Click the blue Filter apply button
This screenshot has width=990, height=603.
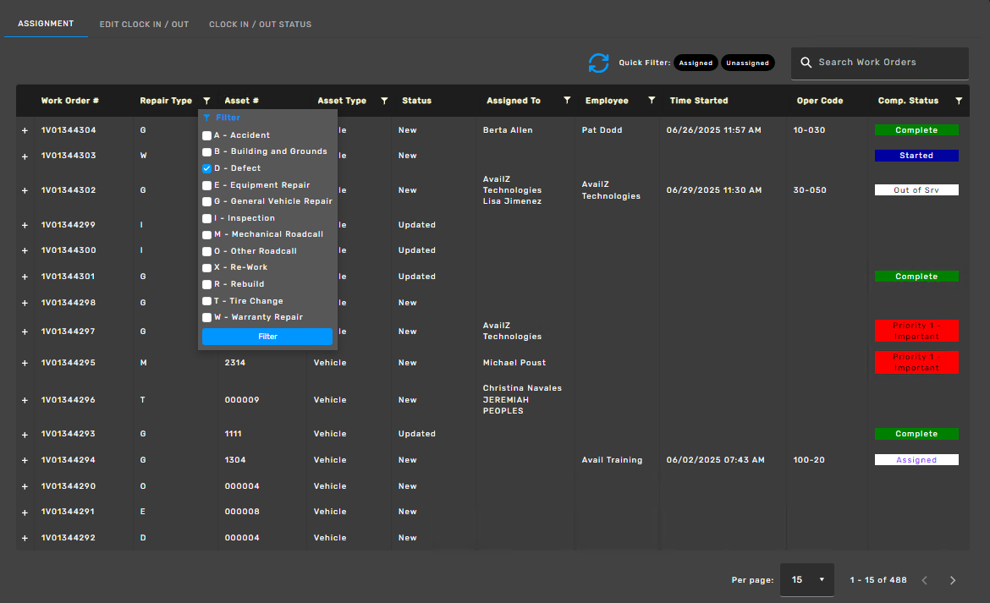[x=267, y=337]
